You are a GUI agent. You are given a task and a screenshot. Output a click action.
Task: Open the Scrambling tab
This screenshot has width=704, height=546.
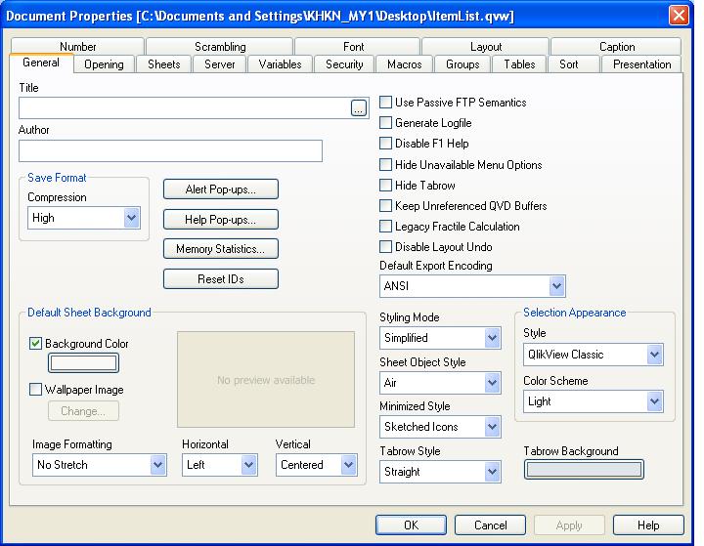point(220,46)
